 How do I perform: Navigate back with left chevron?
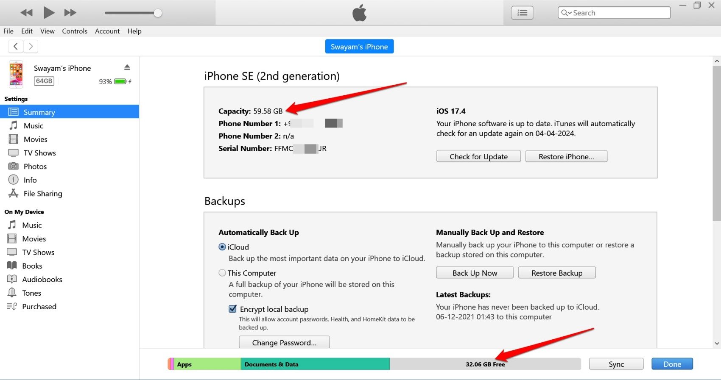point(16,46)
